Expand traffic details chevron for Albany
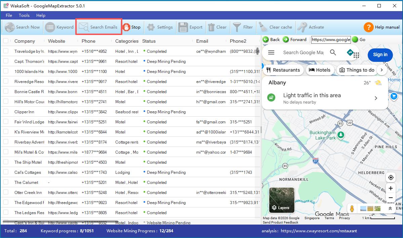 pyautogui.click(x=376, y=98)
